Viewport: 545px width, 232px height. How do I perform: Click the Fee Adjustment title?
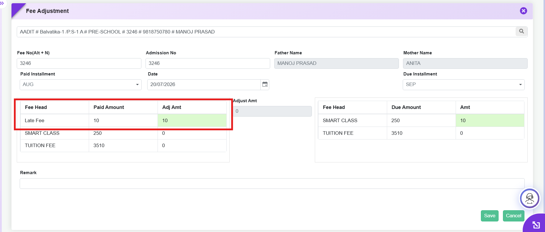coord(47,11)
